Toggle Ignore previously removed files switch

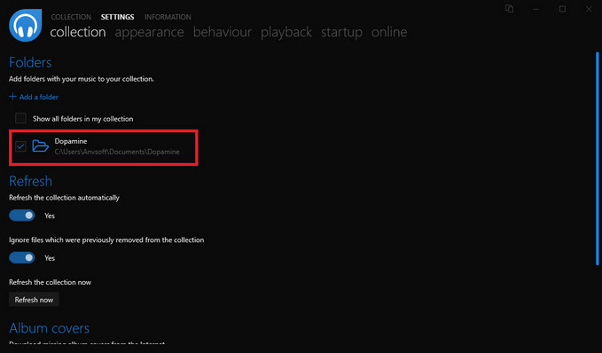click(x=22, y=258)
